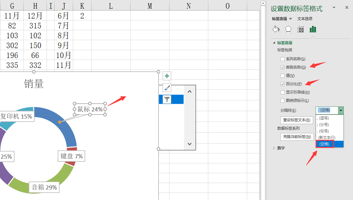Open the Chart Styles paintbrush button
Screen dimensions: 353x200
(x=167, y=88)
